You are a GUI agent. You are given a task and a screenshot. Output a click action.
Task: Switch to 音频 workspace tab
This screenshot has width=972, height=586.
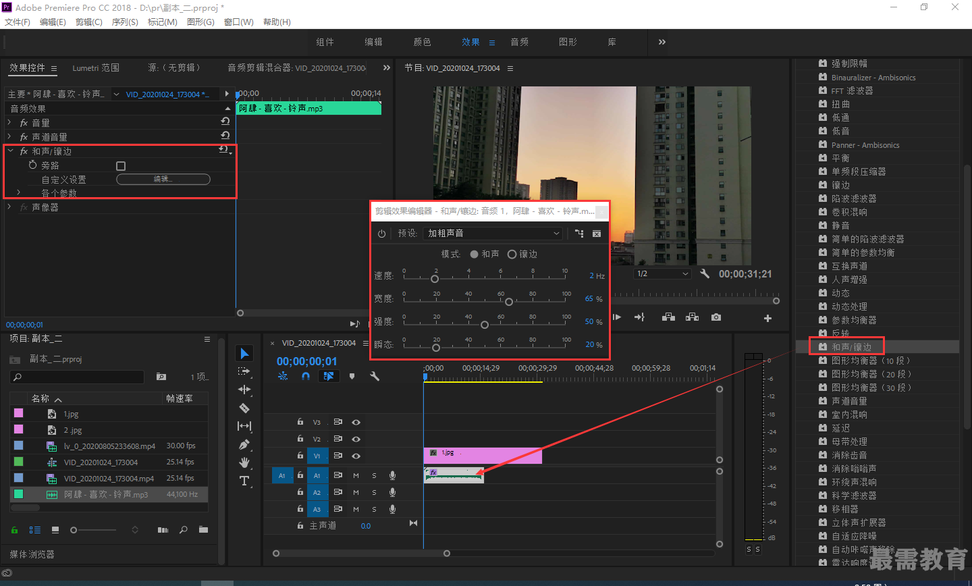click(x=519, y=42)
